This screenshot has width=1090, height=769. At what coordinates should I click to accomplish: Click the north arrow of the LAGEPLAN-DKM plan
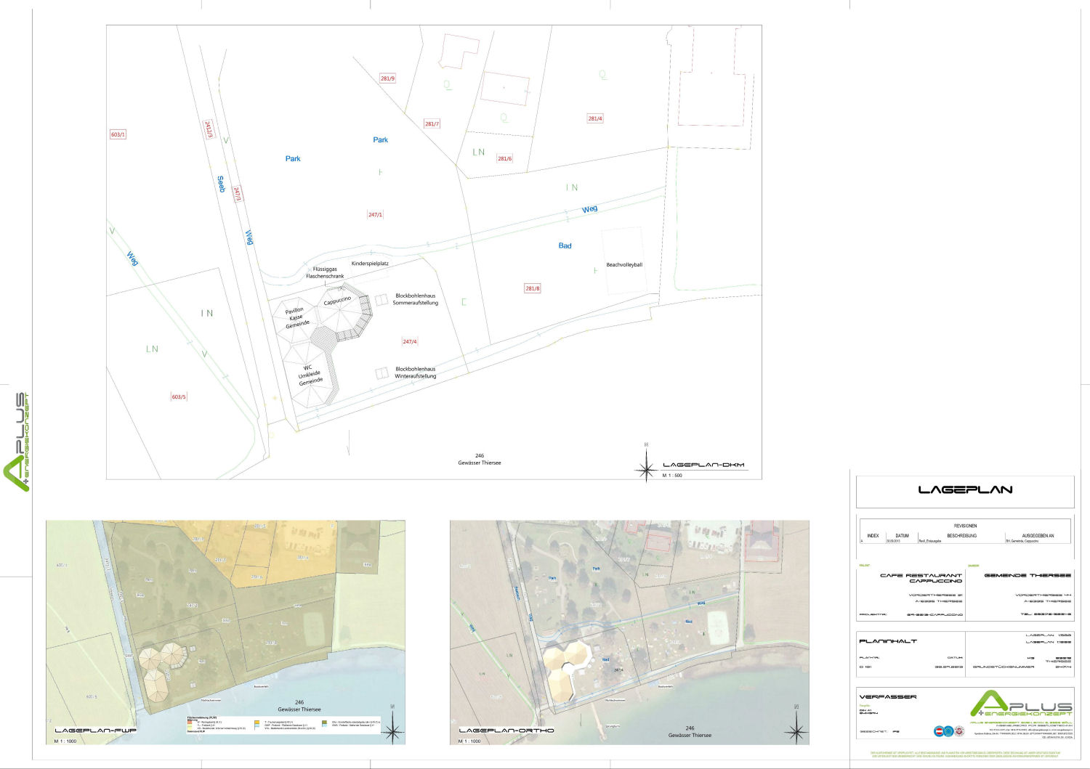click(x=646, y=464)
